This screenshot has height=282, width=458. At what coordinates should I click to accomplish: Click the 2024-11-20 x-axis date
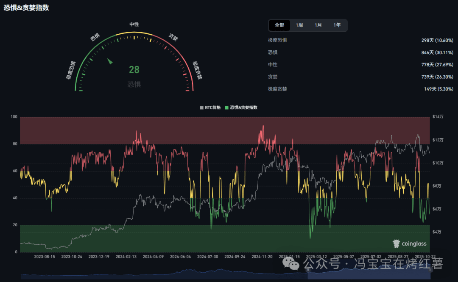click(262, 257)
